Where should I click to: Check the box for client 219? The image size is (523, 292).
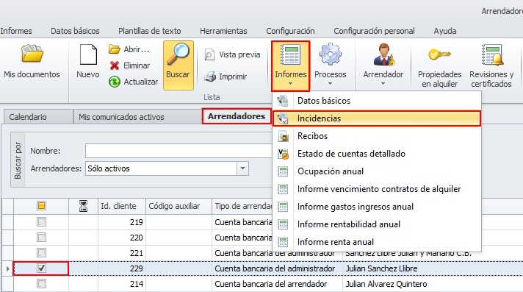point(41,222)
